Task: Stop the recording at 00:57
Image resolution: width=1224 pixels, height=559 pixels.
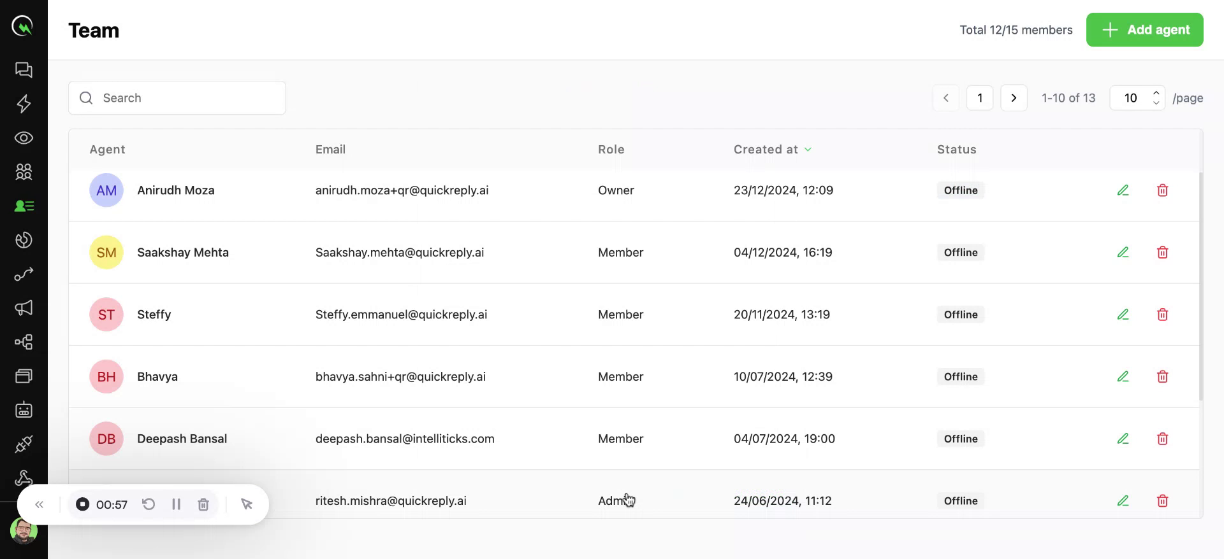Action: 83,504
